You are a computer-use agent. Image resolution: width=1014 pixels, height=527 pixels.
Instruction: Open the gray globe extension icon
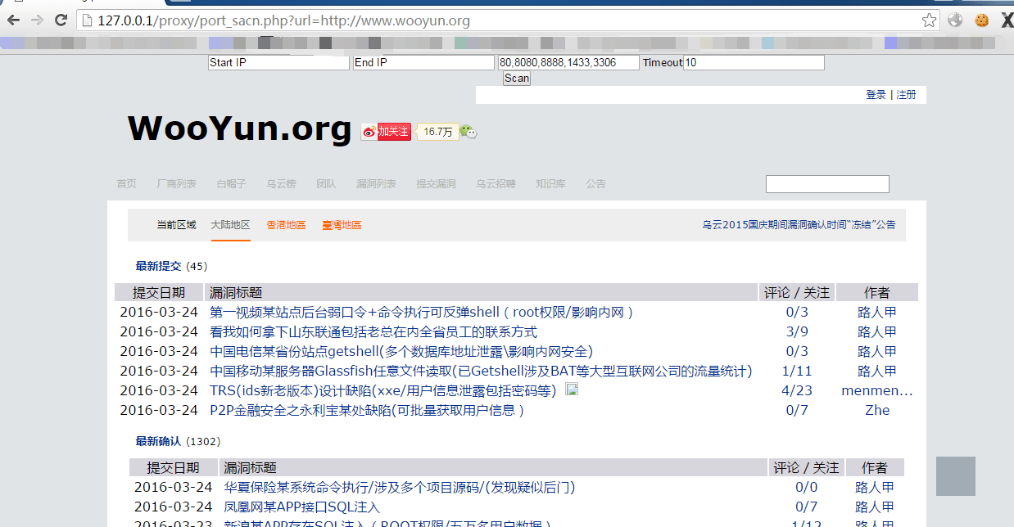tap(956, 20)
